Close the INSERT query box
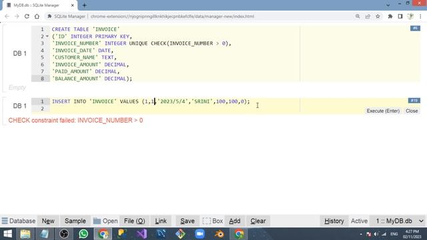The width and height of the screenshot is (427, 240). coord(412,111)
